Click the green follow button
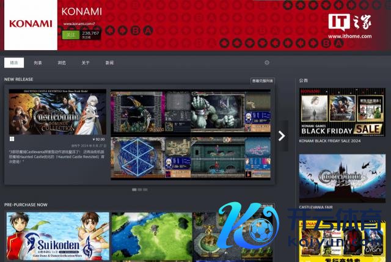This screenshot has width=391, height=262. click(70, 35)
